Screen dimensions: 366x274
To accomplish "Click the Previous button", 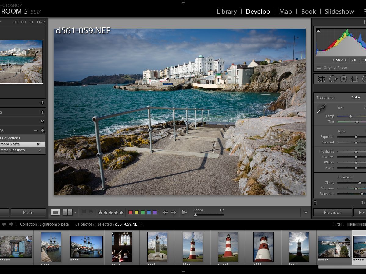I will [x=332, y=213].
